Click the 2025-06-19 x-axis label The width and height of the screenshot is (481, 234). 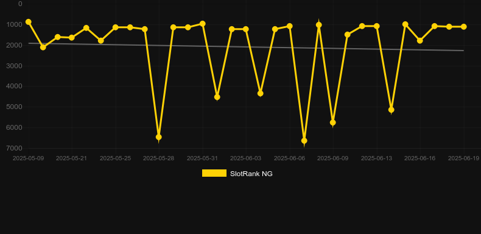pyautogui.click(x=463, y=158)
